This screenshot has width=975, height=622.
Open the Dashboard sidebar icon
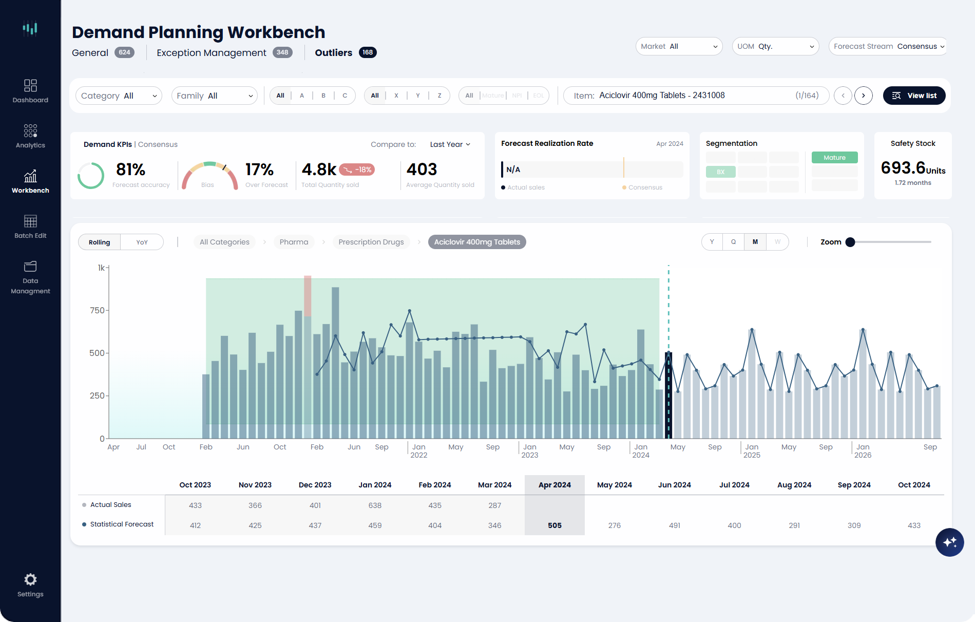coord(30,91)
